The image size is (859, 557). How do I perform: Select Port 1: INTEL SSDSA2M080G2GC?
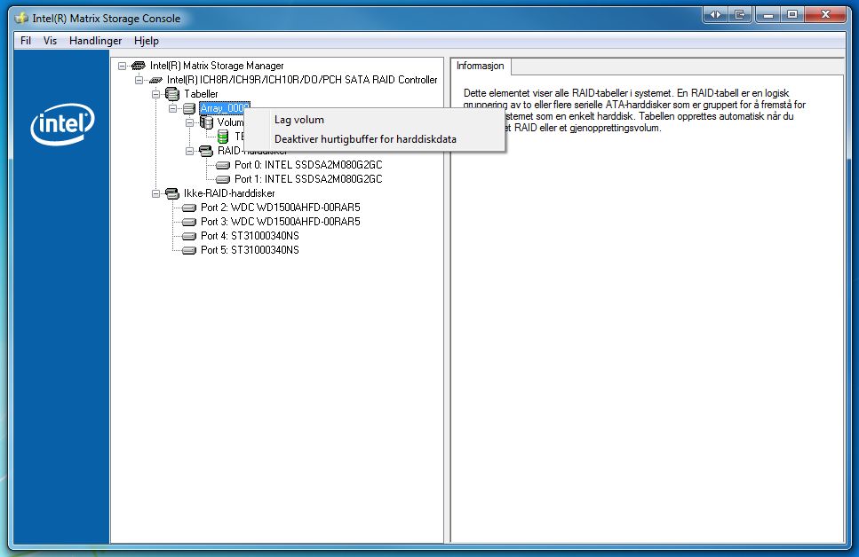308,179
